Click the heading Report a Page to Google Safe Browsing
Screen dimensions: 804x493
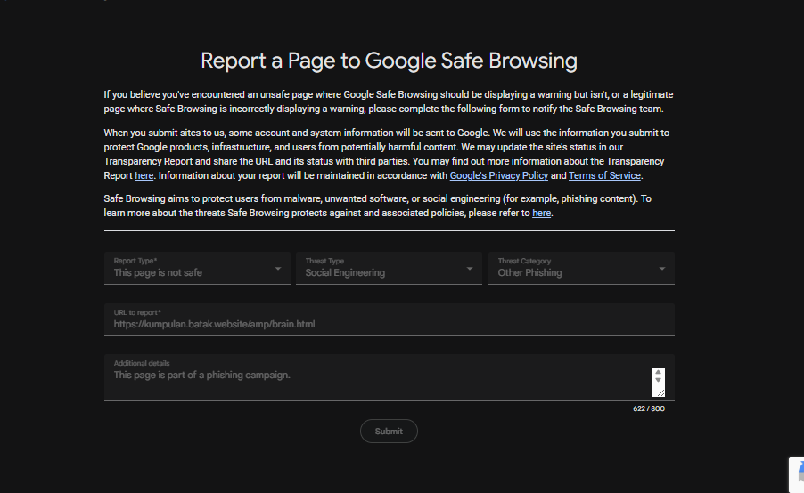tap(389, 61)
